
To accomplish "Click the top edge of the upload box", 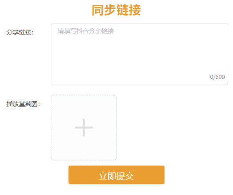I will [84, 95].
